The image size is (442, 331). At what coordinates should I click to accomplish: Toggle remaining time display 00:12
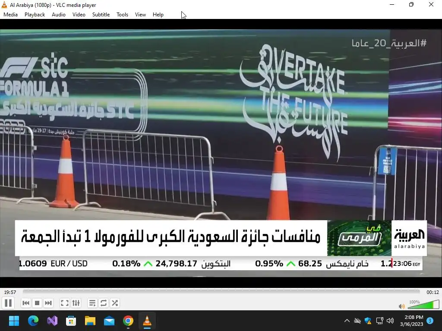(433, 292)
